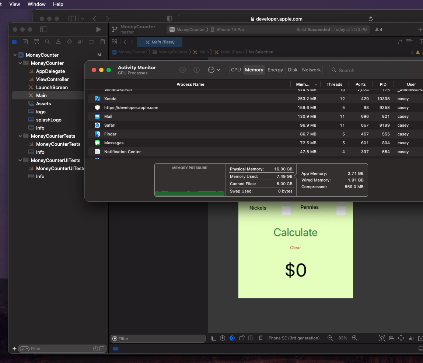
Task: Toggle the document outline panel button
Action: coord(214,338)
